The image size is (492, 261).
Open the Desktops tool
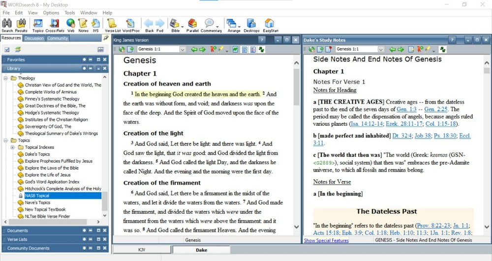point(251,26)
